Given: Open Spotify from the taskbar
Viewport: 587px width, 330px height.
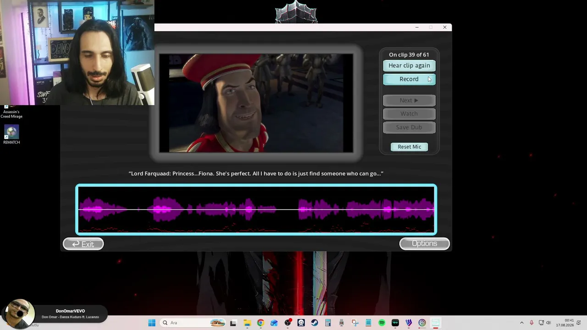Looking at the screenshot, I should (x=382, y=323).
